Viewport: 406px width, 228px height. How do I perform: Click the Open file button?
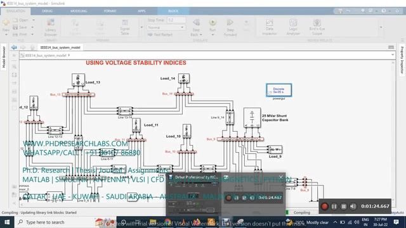(20, 20)
